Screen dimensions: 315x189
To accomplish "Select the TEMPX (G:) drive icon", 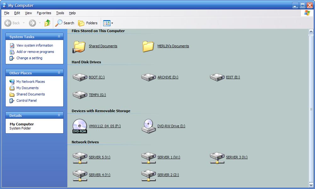I will click(80, 95).
